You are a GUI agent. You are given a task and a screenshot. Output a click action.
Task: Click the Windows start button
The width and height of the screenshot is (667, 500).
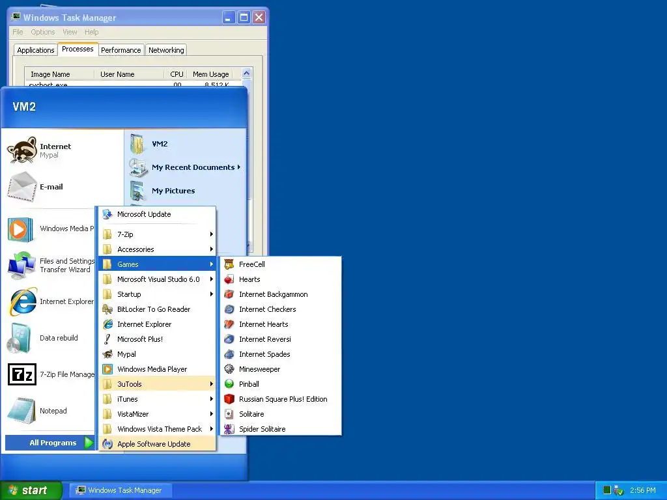click(x=30, y=490)
